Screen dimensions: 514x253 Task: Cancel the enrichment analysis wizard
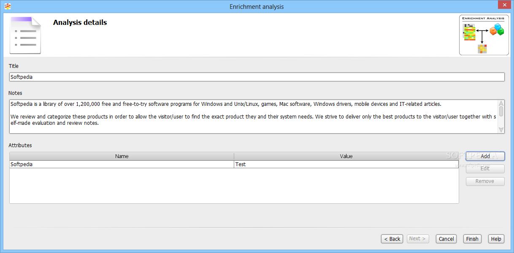pyautogui.click(x=446, y=239)
